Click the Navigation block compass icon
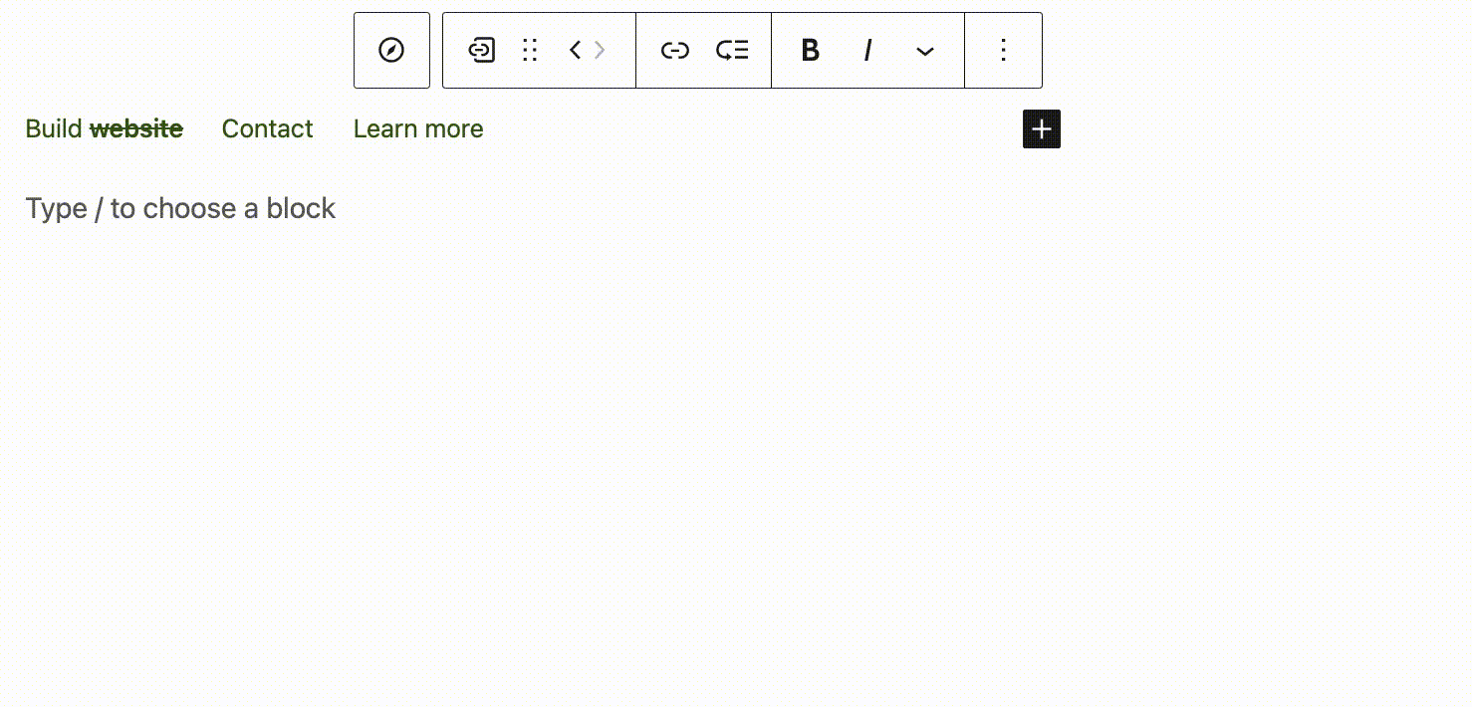1472x707 pixels. (x=391, y=50)
